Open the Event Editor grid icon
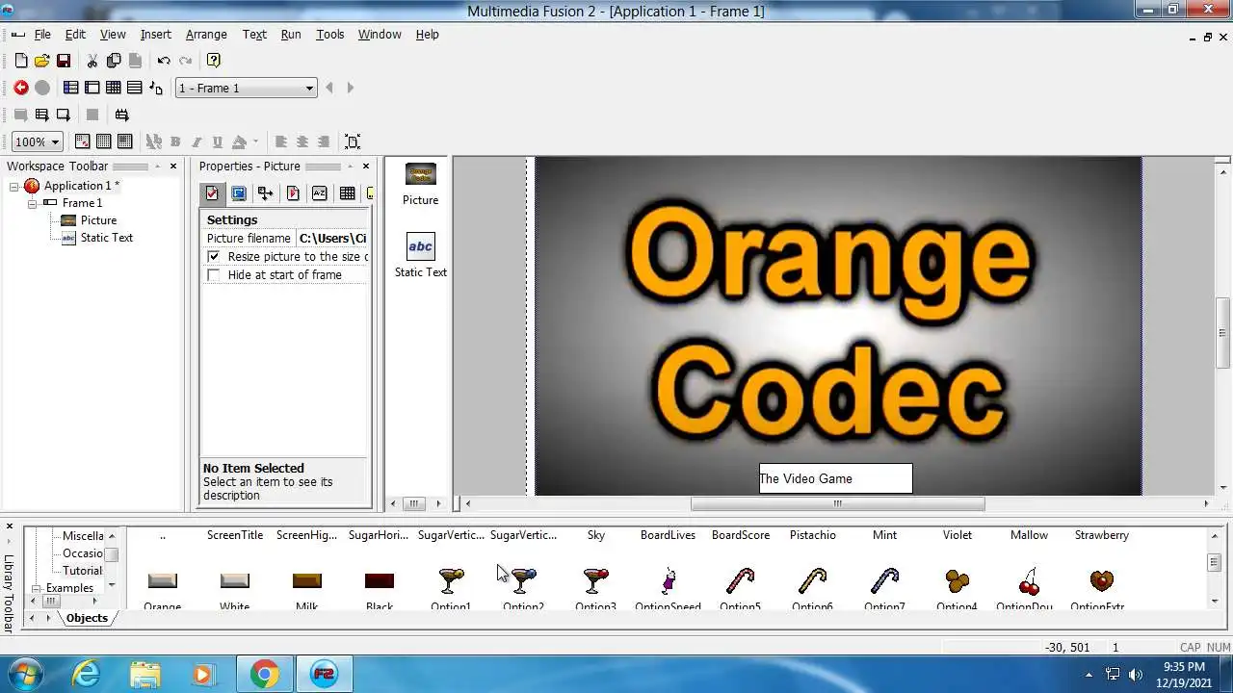Viewport: 1233px width, 693px height. coord(114,88)
